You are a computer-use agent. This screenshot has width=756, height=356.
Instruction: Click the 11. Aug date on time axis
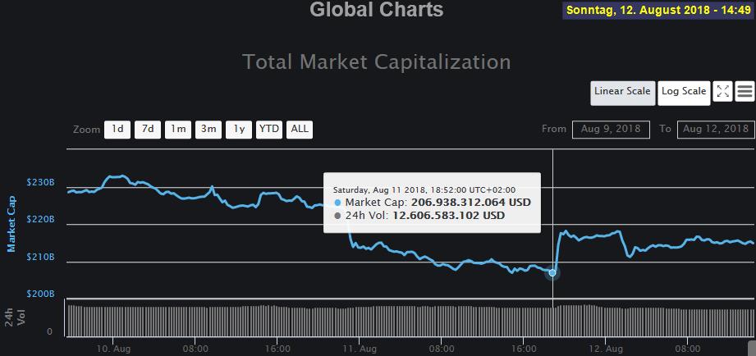(x=358, y=348)
